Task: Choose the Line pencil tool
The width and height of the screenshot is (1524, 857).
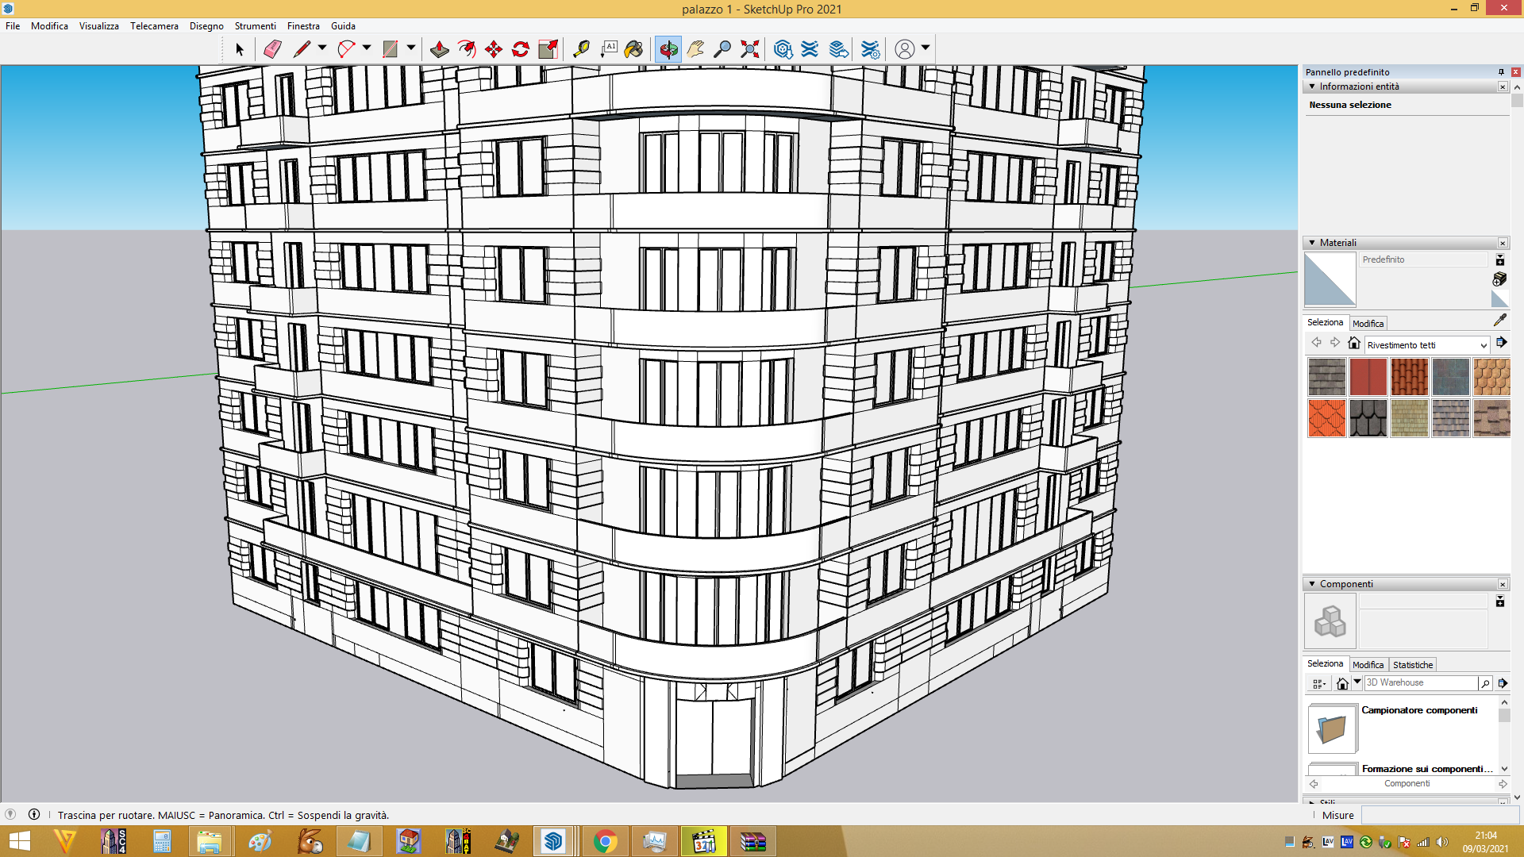Action: [x=302, y=49]
